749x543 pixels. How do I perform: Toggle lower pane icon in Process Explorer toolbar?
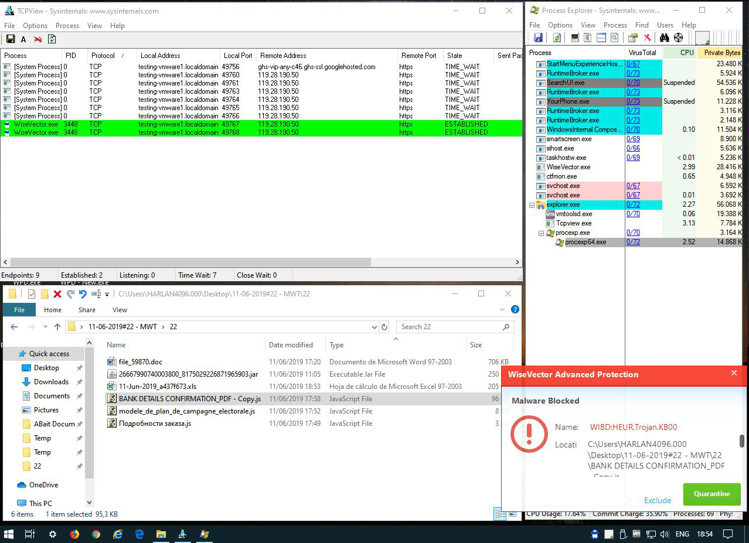coord(601,38)
